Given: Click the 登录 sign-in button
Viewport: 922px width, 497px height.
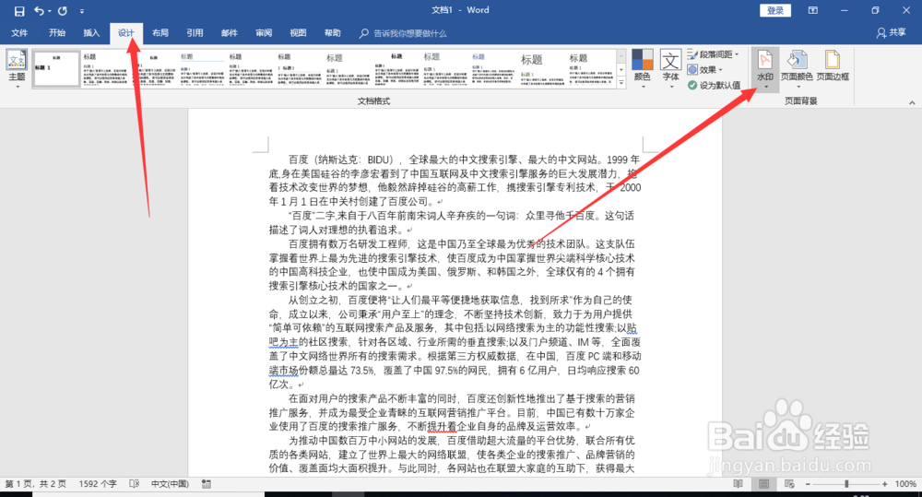Looking at the screenshot, I should click(775, 10).
